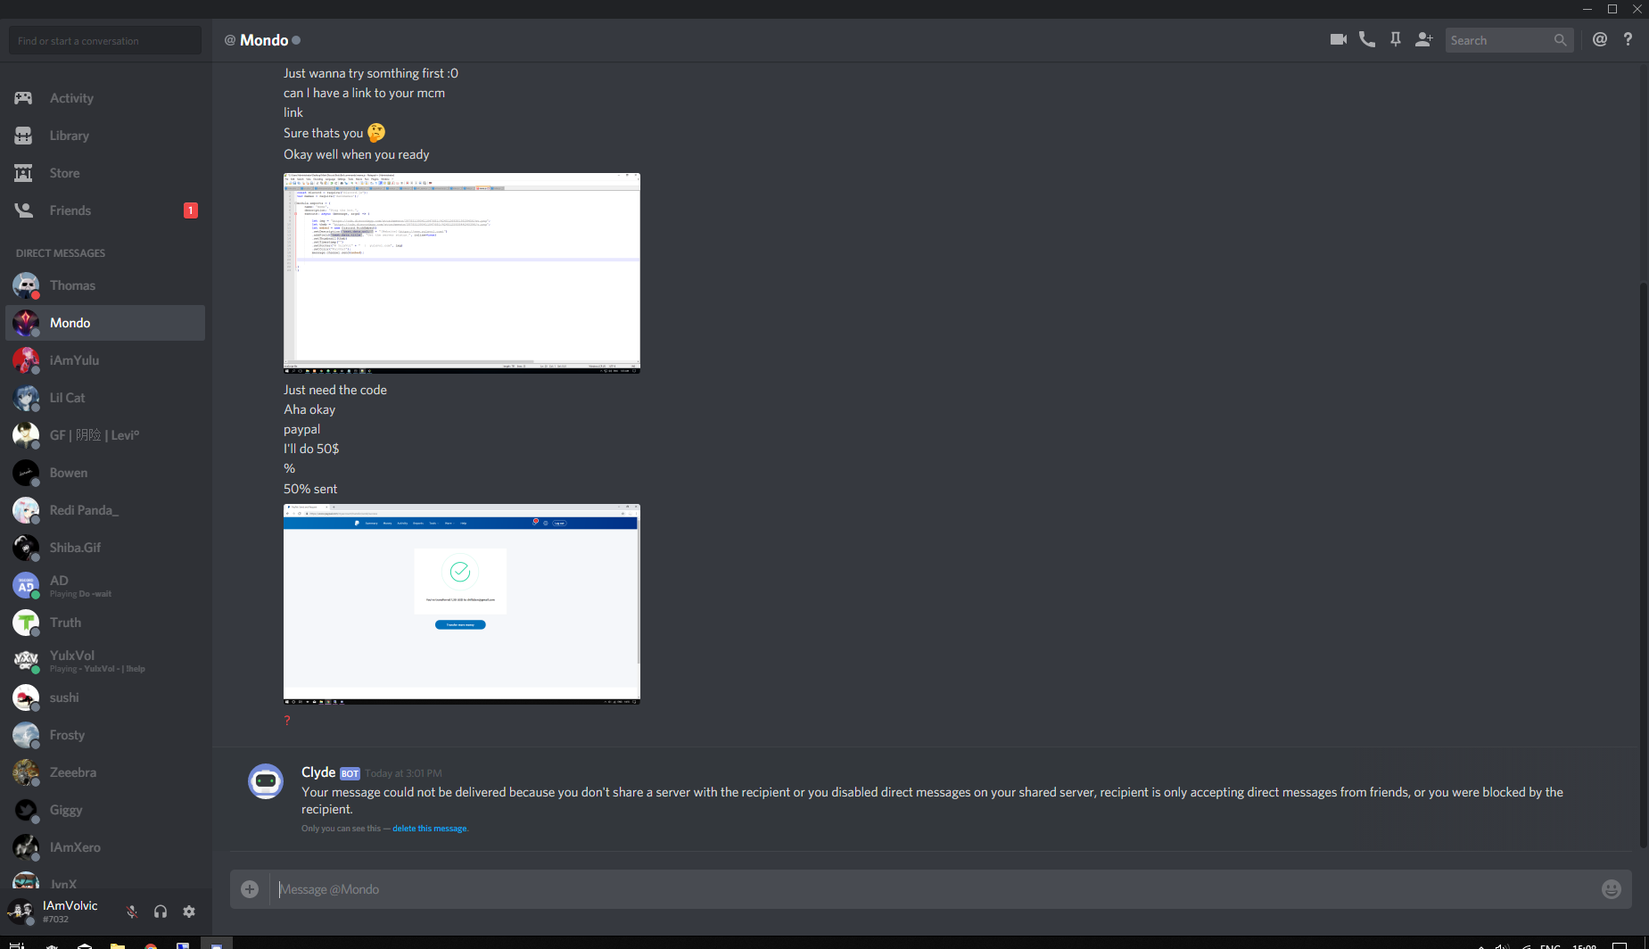The height and width of the screenshot is (949, 1649).
Task: Click the chat vertical scrollbar
Action: pos(1643,565)
